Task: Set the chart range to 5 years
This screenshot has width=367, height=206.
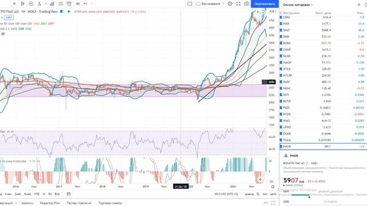Action: coord(50,194)
